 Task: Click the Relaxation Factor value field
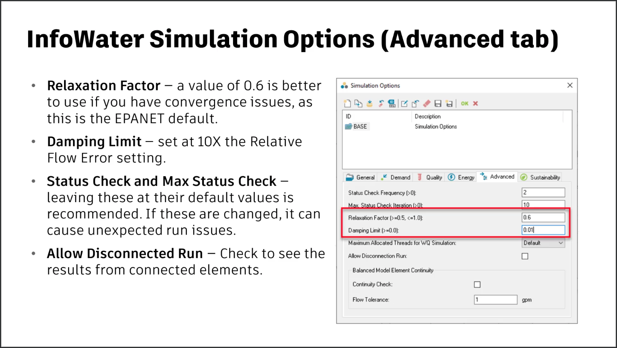click(544, 217)
